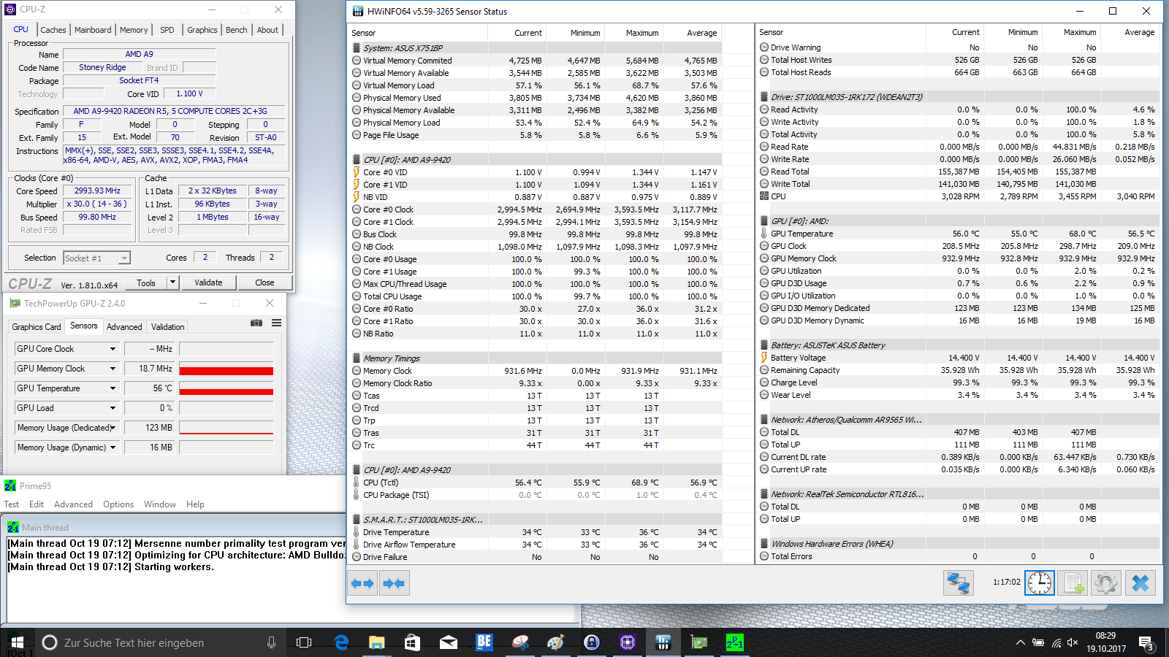Switch to GPU-Z Graphics Card tab
The image size is (1169, 657).
(37, 327)
